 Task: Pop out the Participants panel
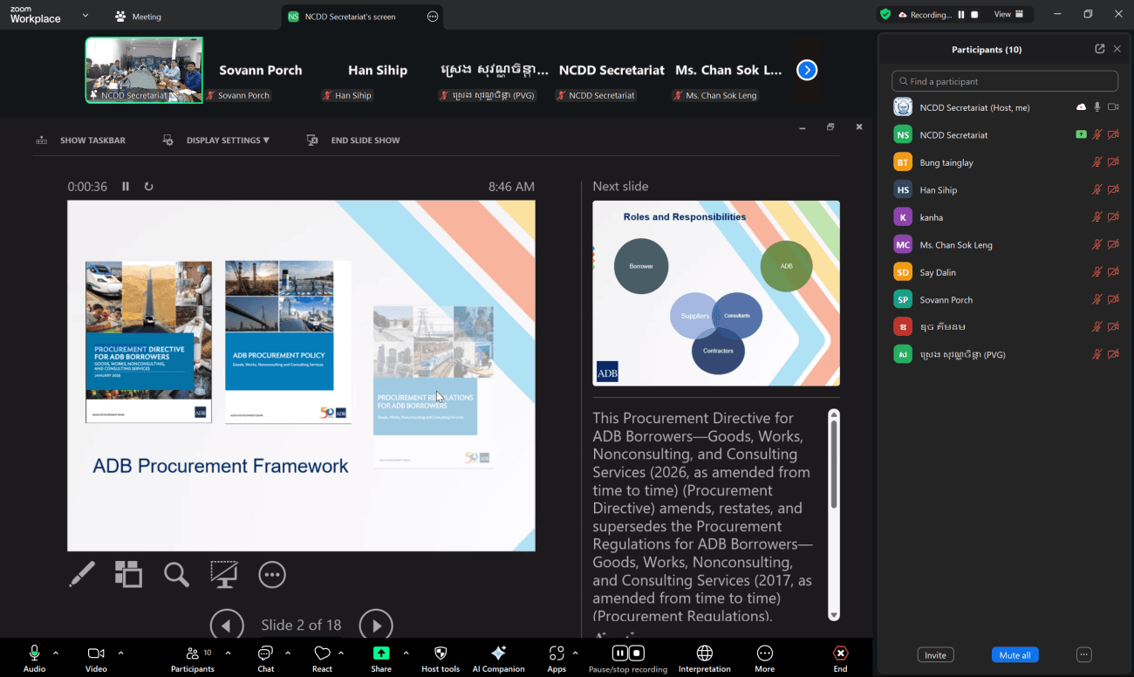(1099, 49)
